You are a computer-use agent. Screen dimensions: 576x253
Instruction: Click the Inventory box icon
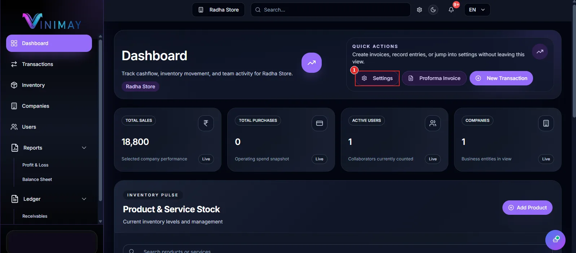(x=14, y=85)
